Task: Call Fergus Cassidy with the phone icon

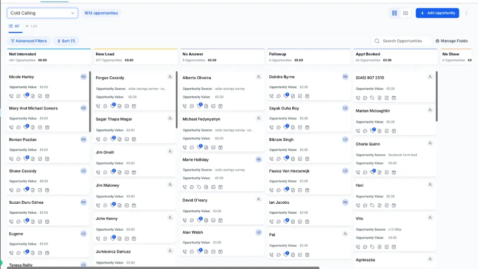Action: pyautogui.click(x=98, y=106)
